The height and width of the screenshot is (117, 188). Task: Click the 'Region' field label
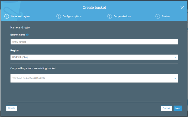coord(14,51)
